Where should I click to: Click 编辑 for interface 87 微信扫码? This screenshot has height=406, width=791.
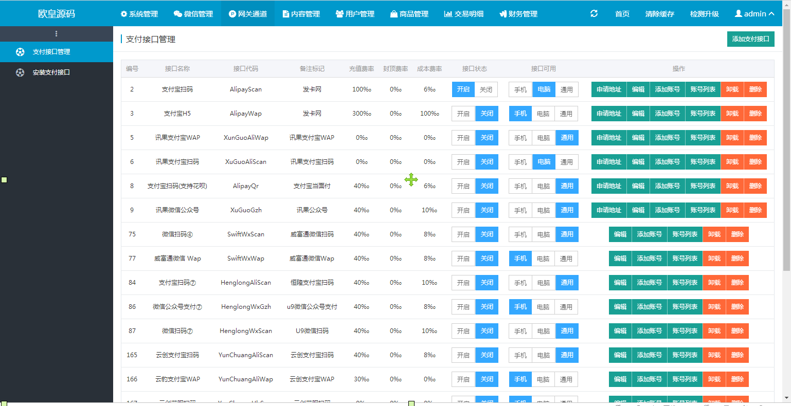tap(620, 330)
